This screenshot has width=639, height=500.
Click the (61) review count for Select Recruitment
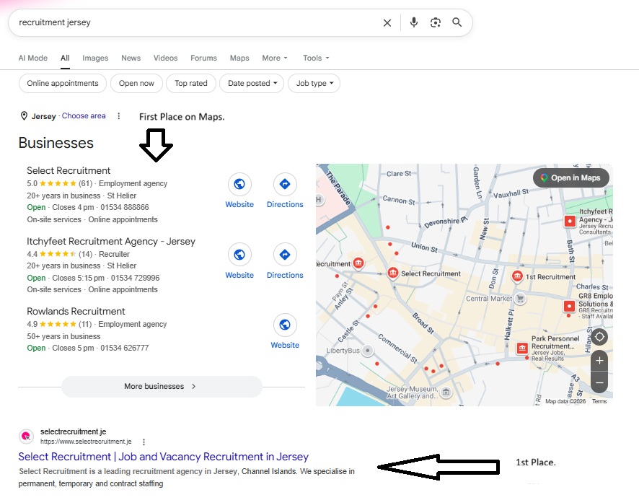(x=86, y=183)
